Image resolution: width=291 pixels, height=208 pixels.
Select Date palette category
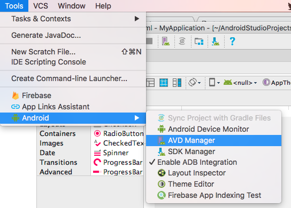tap(47, 153)
